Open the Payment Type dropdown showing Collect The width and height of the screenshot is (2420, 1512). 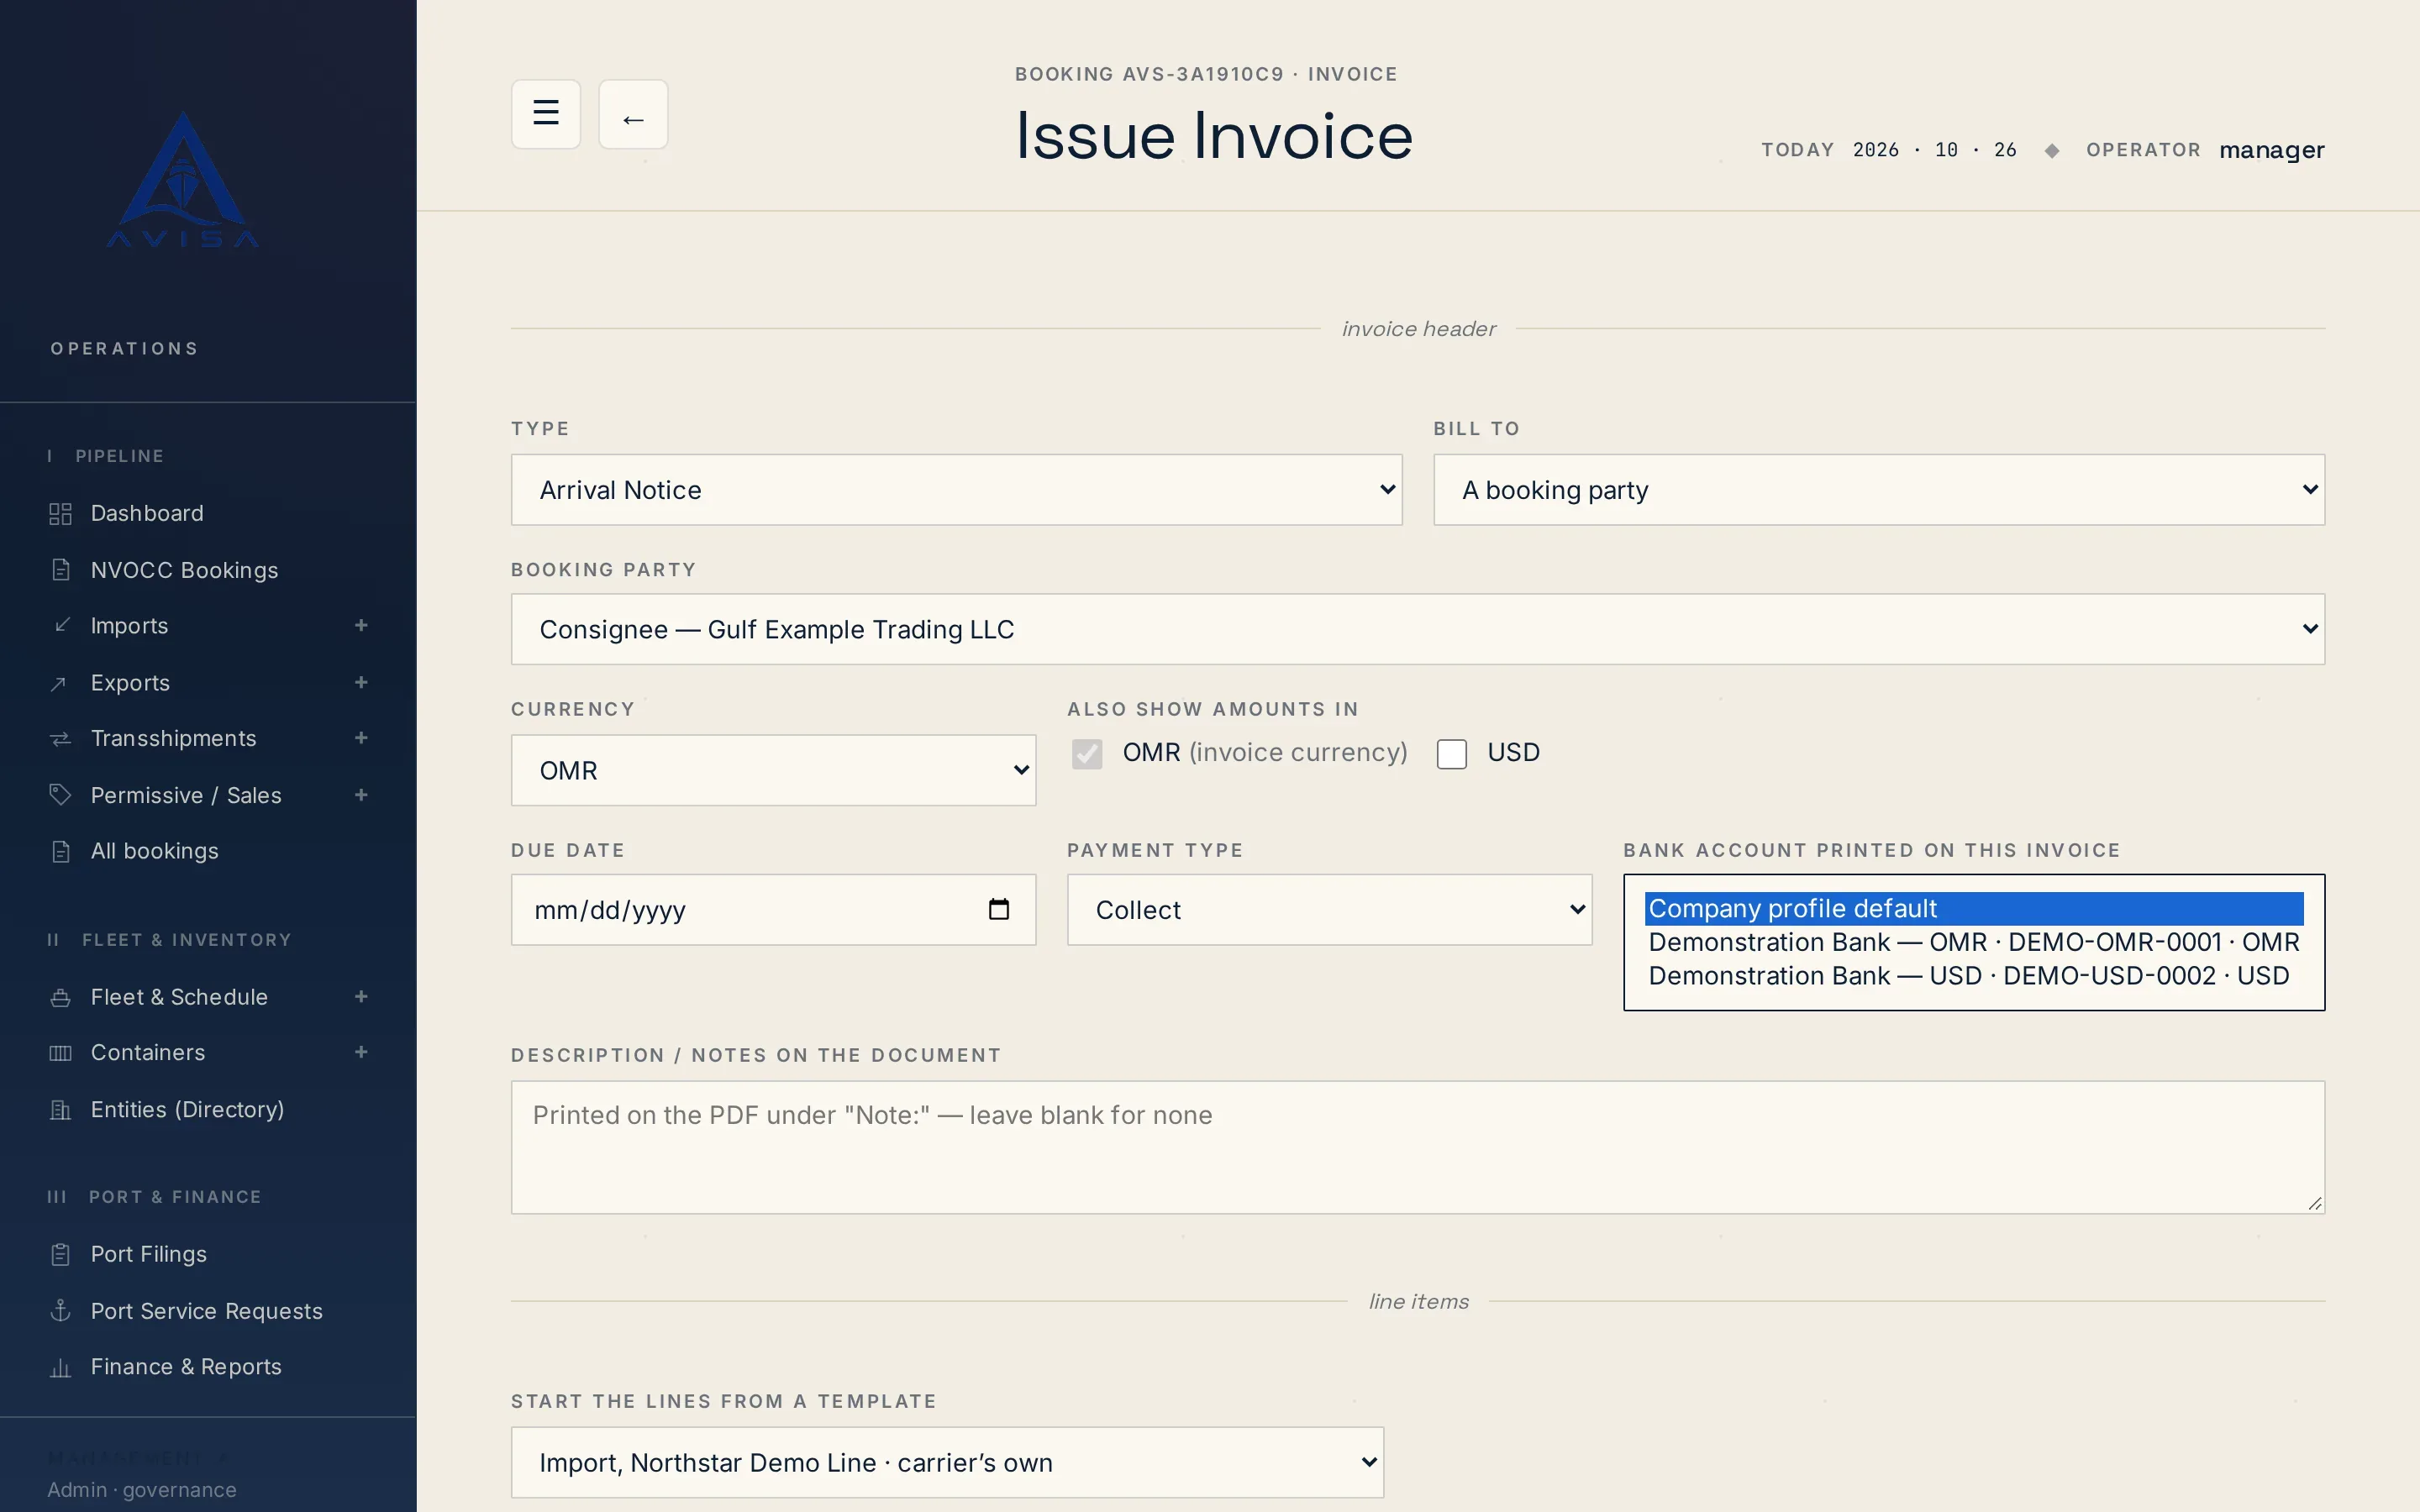click(x=1329, y=910)
